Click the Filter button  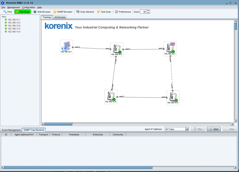(198, 129)
